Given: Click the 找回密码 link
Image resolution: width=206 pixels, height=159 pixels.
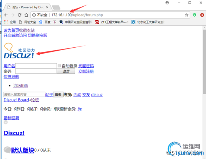Looking at the screenshot, I should pos(86,66).
